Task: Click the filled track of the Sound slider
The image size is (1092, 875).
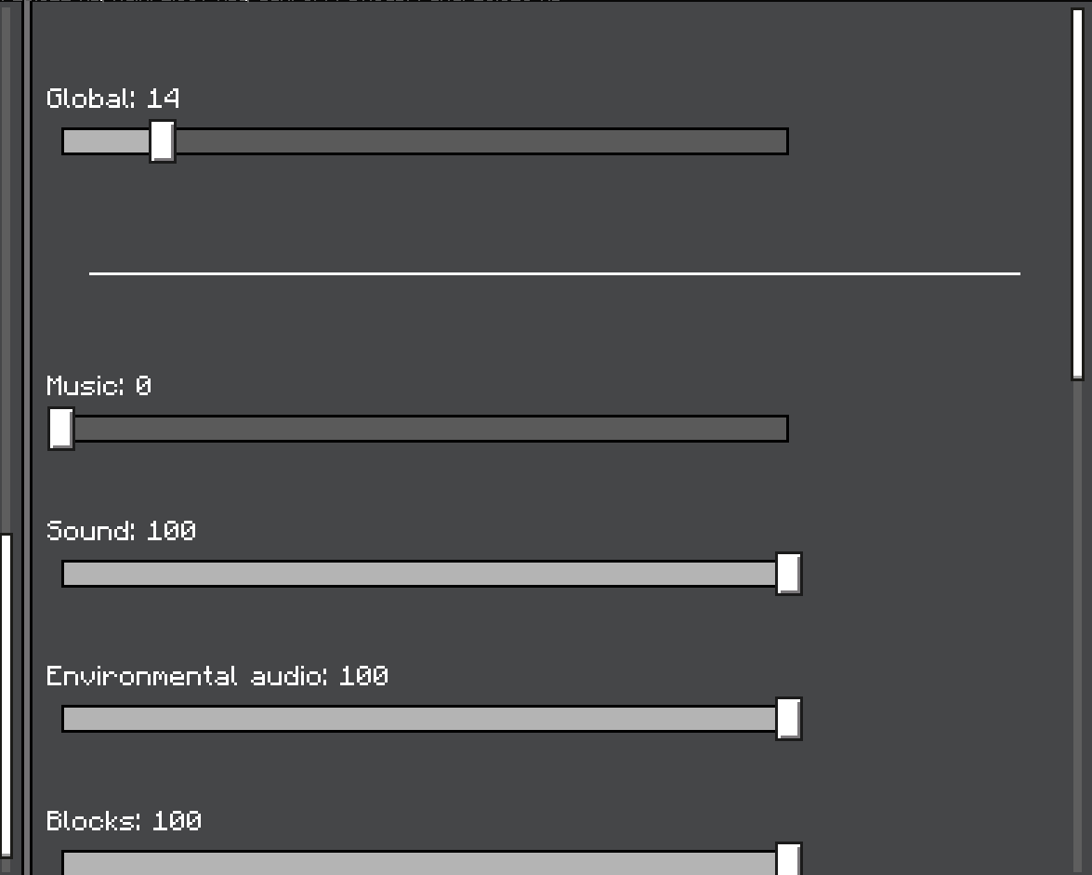Action: coord(418,575)
